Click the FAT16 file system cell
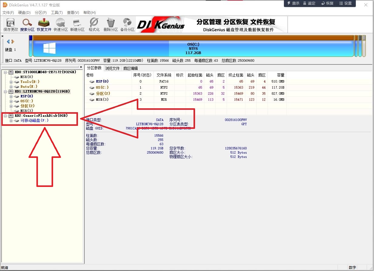The height and width of the screenshot is (271, 374). pyautogui.click(x=164, y=81)
